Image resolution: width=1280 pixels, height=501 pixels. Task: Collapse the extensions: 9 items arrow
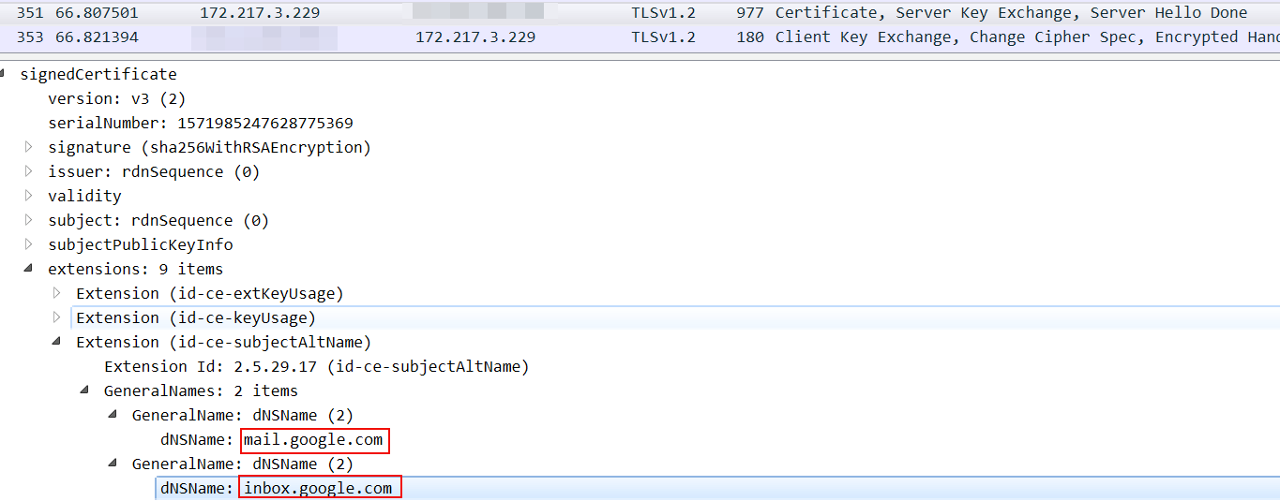click(x=29, y=269)
